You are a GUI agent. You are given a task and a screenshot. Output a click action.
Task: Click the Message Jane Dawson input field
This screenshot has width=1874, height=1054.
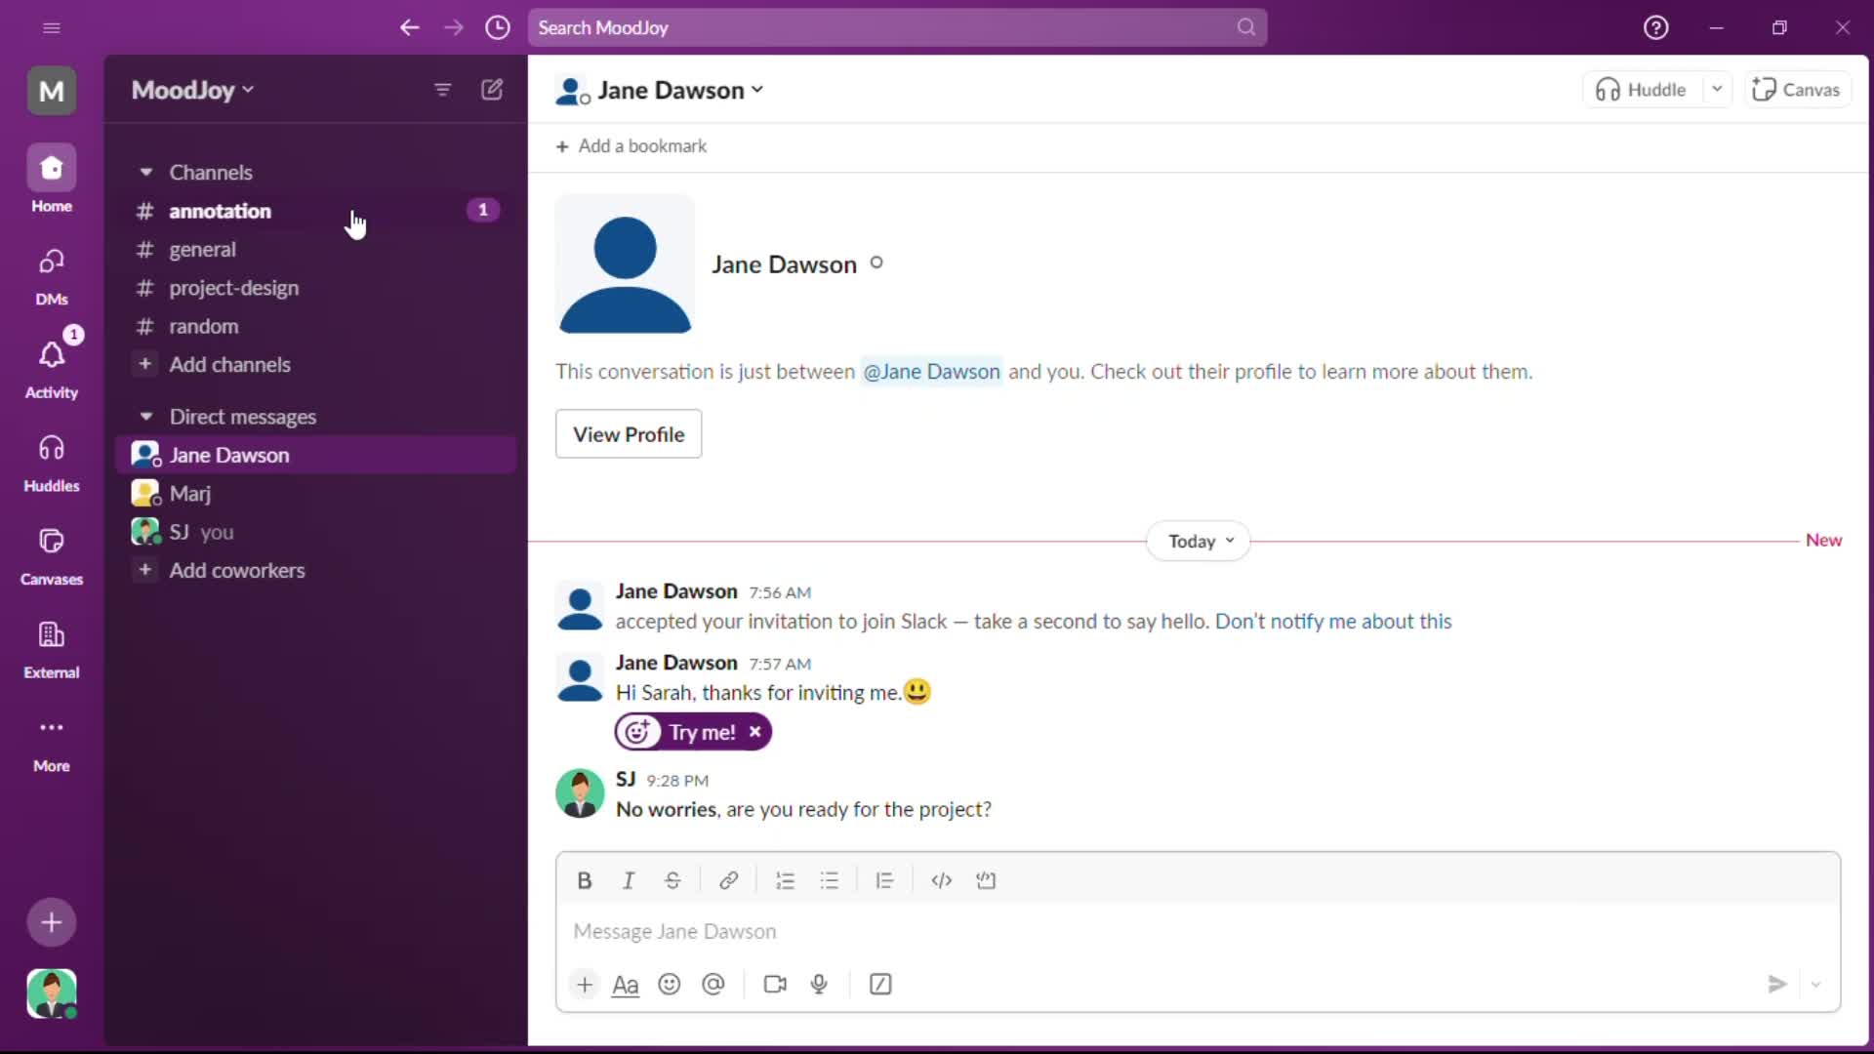pos(1199,931)
